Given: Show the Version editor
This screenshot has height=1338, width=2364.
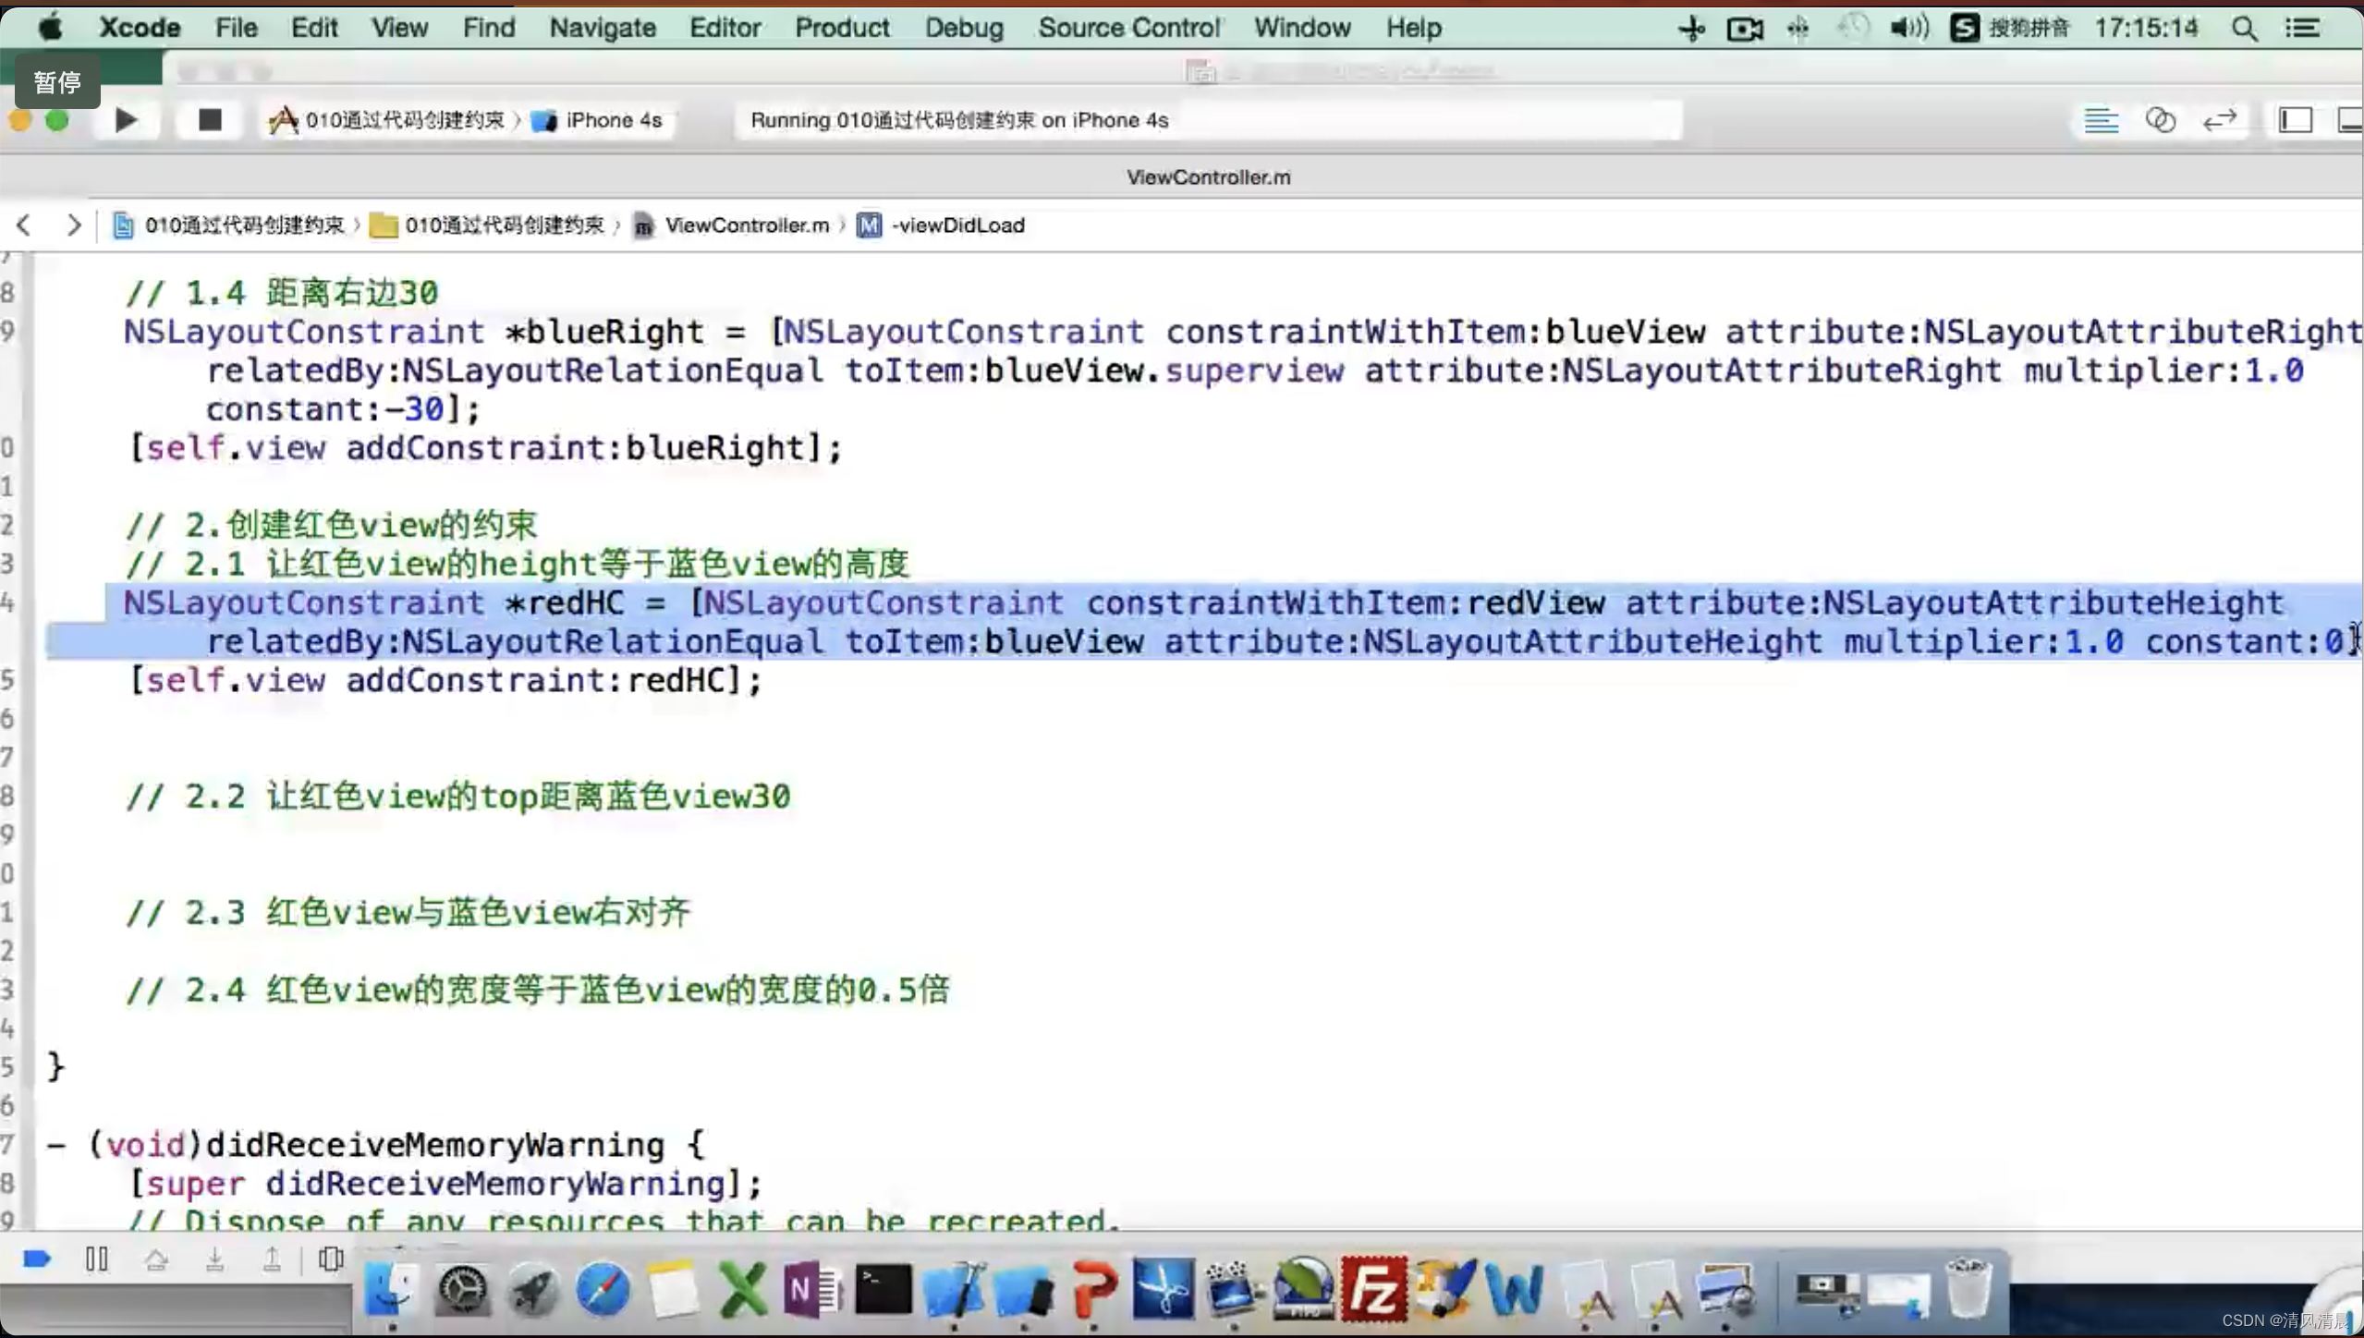Looking at the screenshot, I should click(2219, 120).
